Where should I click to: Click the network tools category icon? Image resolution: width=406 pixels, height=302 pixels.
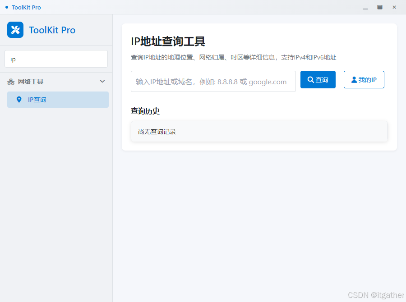[x=11, y=82]
